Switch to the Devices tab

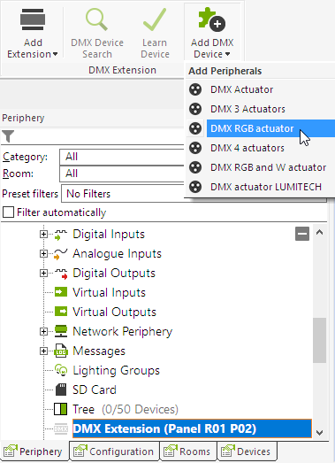pos(247,451)
